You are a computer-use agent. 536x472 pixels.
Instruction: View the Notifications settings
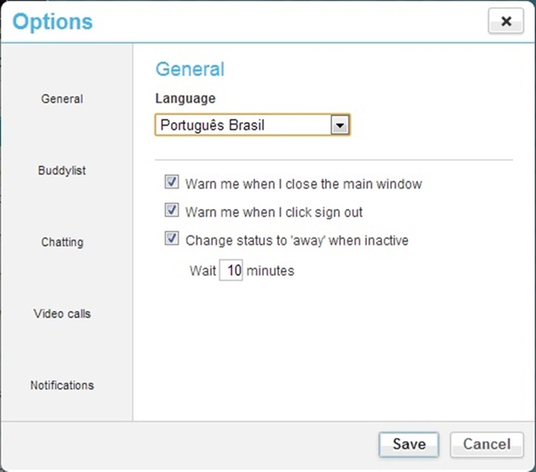click(x=62, y=385)
